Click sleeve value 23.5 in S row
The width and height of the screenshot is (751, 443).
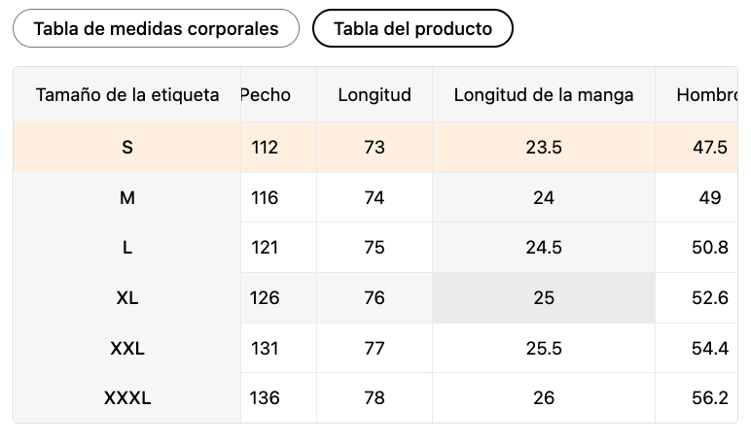(544, 148)
